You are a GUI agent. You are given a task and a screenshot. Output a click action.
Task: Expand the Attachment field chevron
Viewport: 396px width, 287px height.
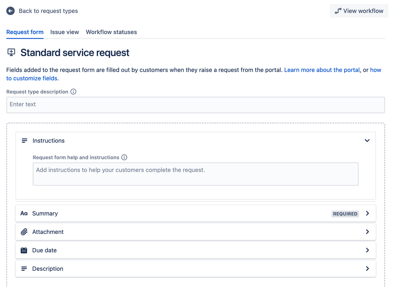[367, 232]
